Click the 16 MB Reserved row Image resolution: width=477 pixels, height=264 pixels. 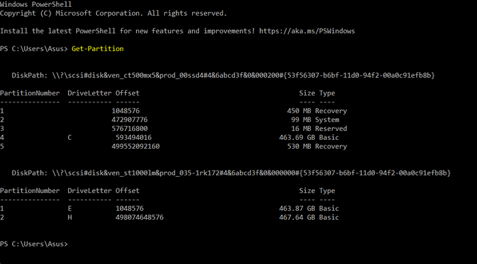[x=173, y=128]
